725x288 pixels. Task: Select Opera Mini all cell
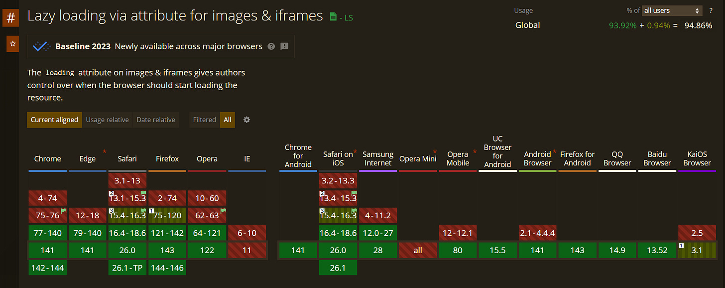pos(418,250)
